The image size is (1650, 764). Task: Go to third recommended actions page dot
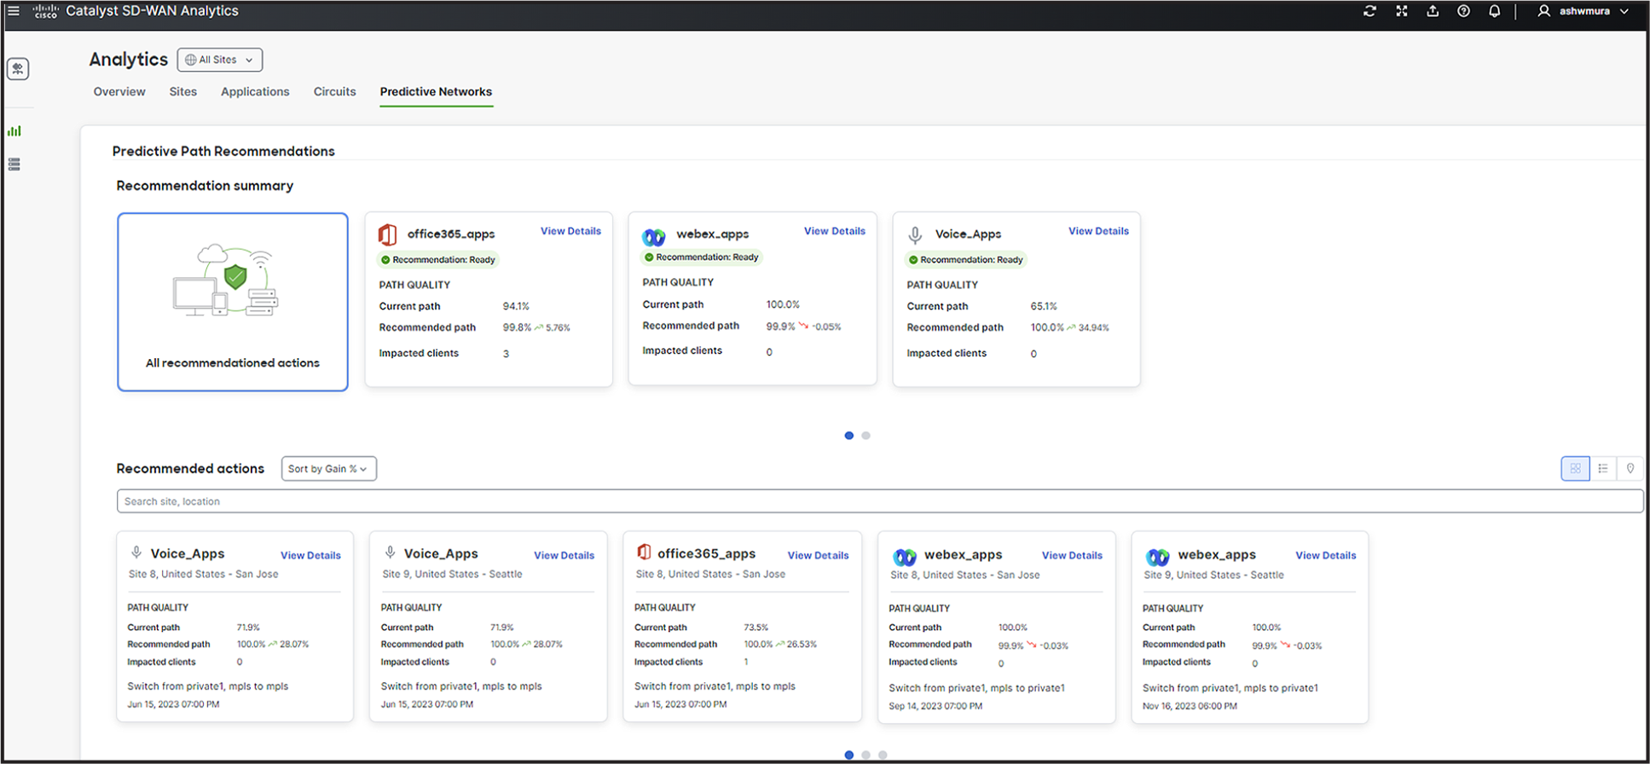[883, 755]
